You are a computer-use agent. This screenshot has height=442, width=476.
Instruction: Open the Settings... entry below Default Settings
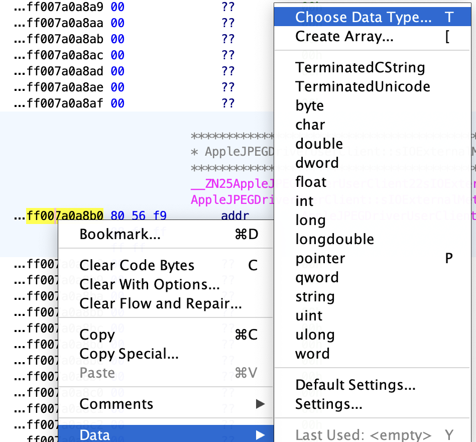[328, 404]
